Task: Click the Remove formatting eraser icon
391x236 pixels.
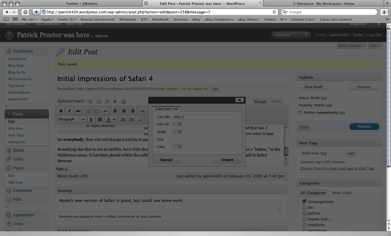Action: [x=140, y=119]
